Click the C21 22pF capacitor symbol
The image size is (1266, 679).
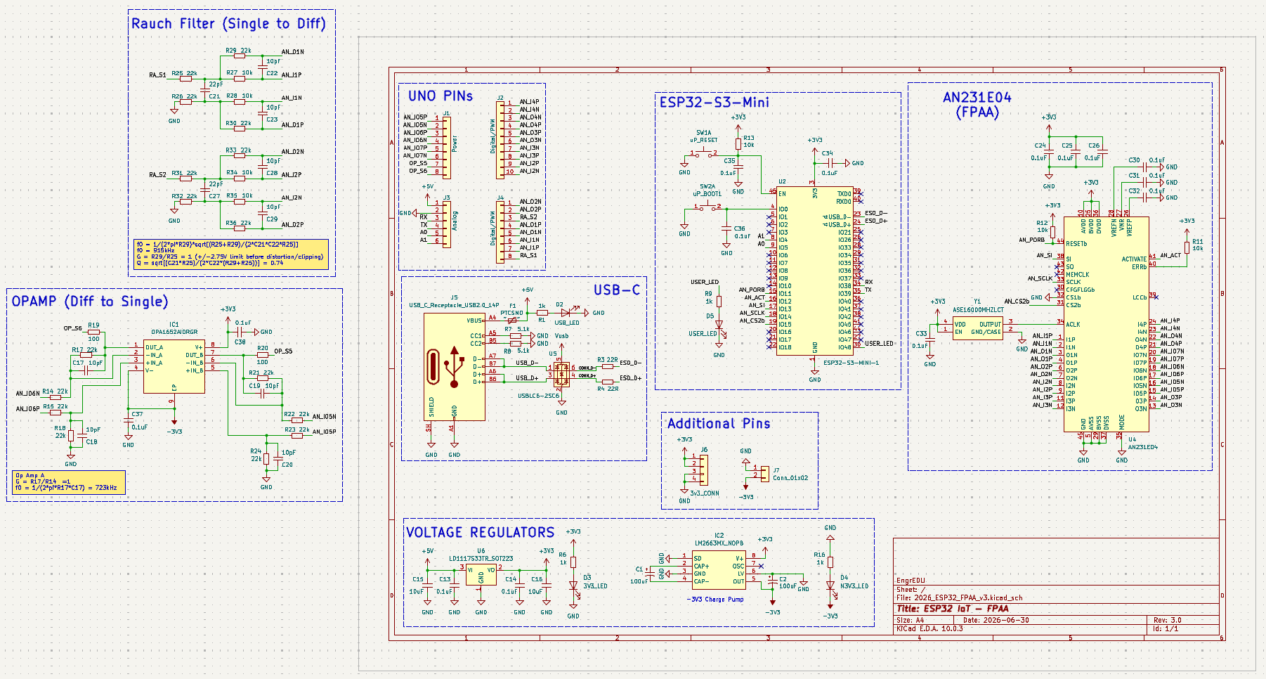(204, 91)
